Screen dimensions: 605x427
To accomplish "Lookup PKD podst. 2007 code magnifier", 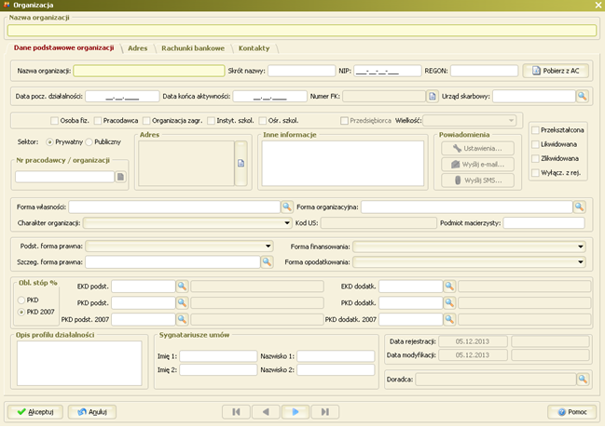I will click(x=182, y=319).
